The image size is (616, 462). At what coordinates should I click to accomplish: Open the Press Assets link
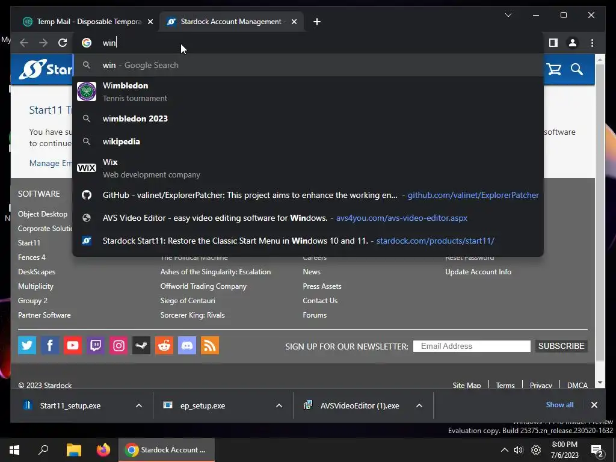322,286
